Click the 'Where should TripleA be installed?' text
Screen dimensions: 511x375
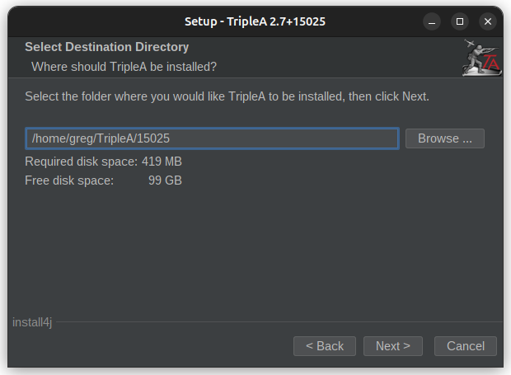[x=124, y=67]
